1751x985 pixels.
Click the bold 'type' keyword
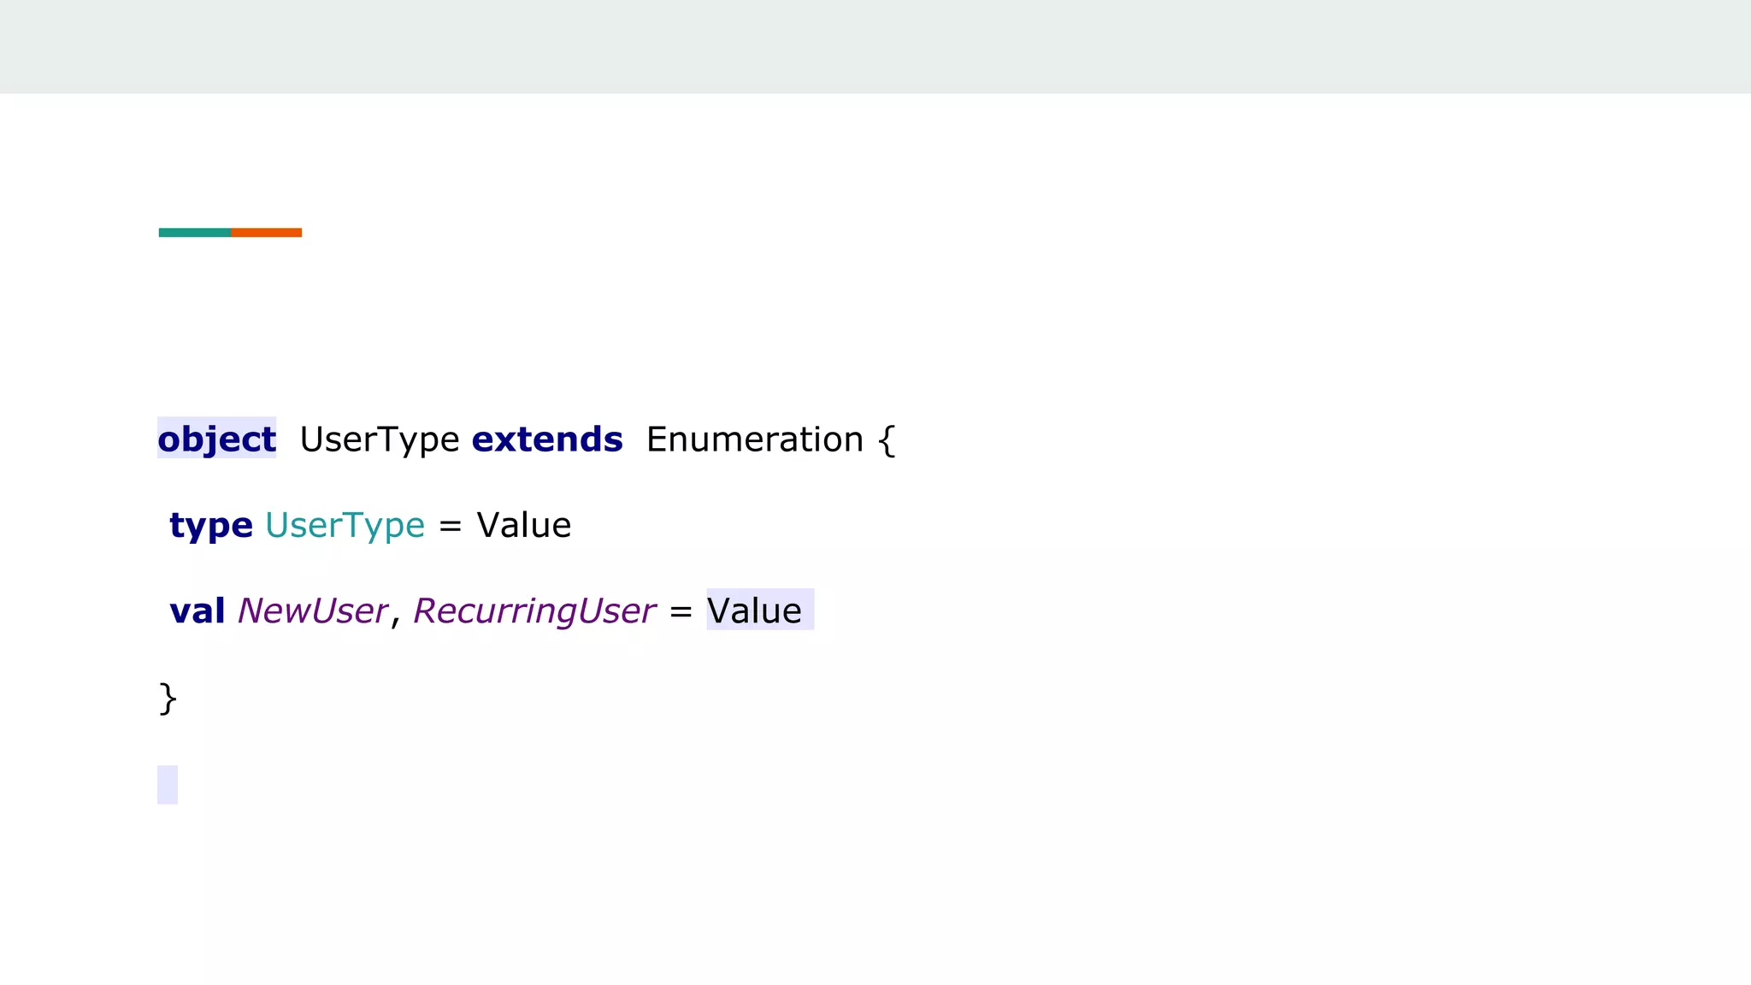pyautogui.click(x=211, y=525)
